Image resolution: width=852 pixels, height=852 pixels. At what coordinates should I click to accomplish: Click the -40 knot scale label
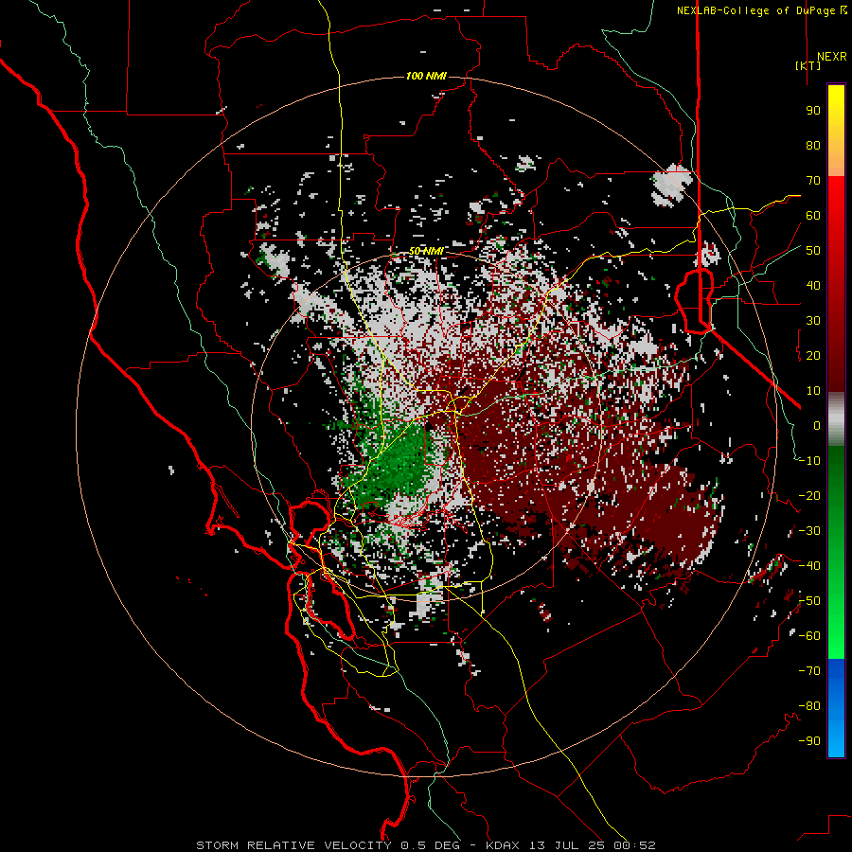click(x=809, y=566)
